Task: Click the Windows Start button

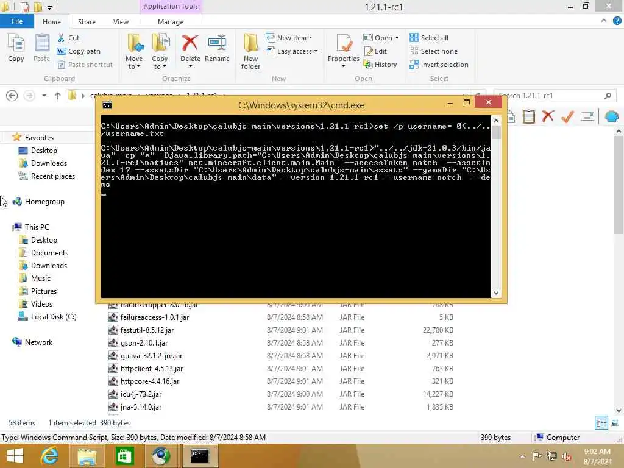Action: [x=15, y=456]
